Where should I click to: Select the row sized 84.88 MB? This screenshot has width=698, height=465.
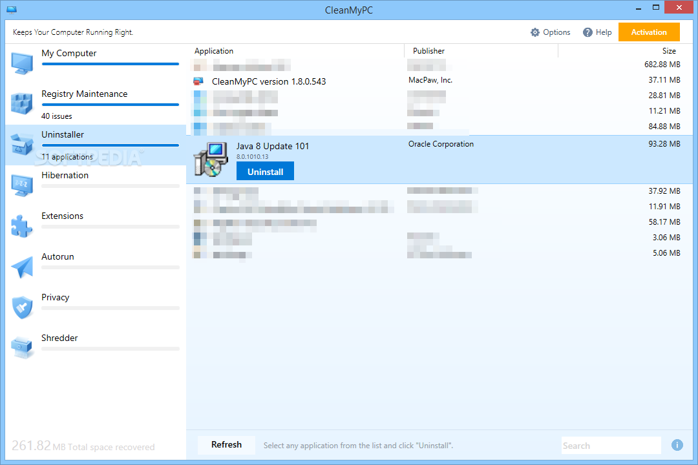pos(440,127)
